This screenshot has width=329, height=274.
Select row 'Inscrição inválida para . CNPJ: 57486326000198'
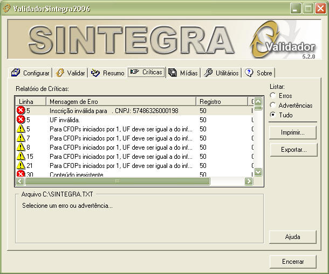[135, 110]
